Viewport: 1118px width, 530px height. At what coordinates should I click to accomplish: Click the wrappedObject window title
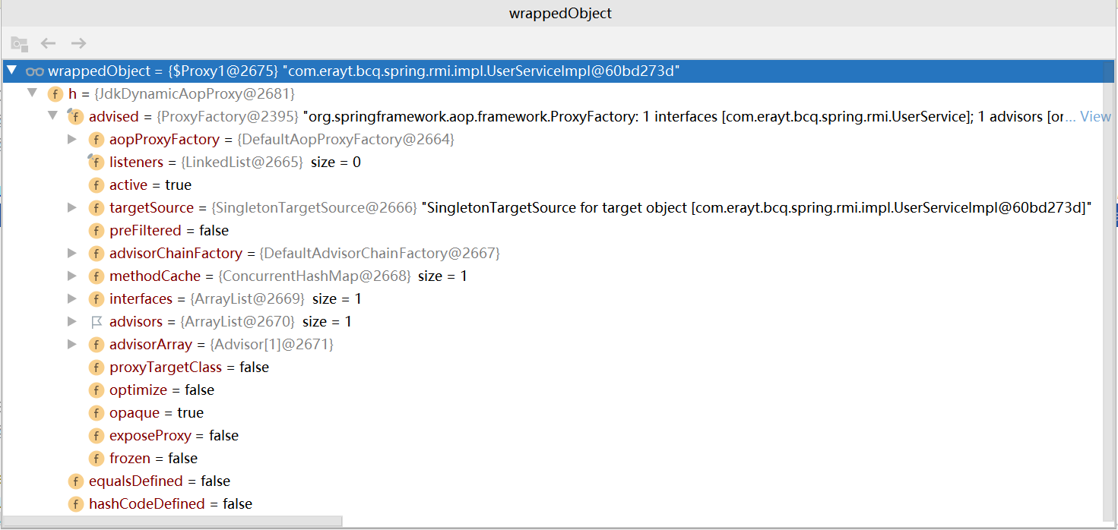(559, 13)
